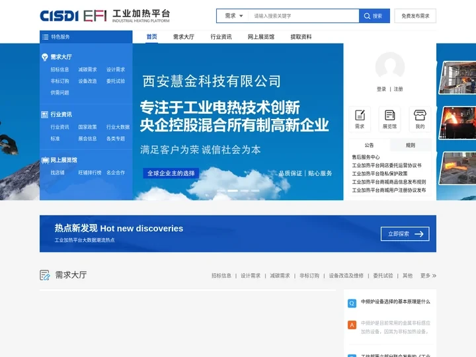Image resolution: width=476 pixels, height=357 pixels.
Task: Open 工业加热平台商城商品信息发布规则 announcement
Action: tap(389, 182)
